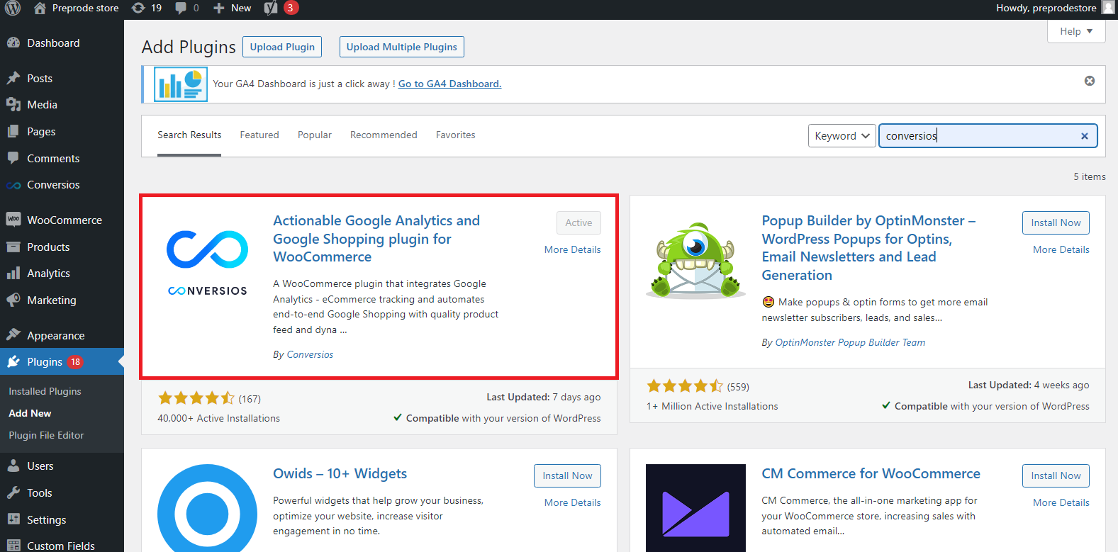Open the updates icon showing 19

tap(138, 8)
